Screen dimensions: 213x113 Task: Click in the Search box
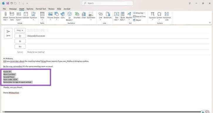[108, 3]
